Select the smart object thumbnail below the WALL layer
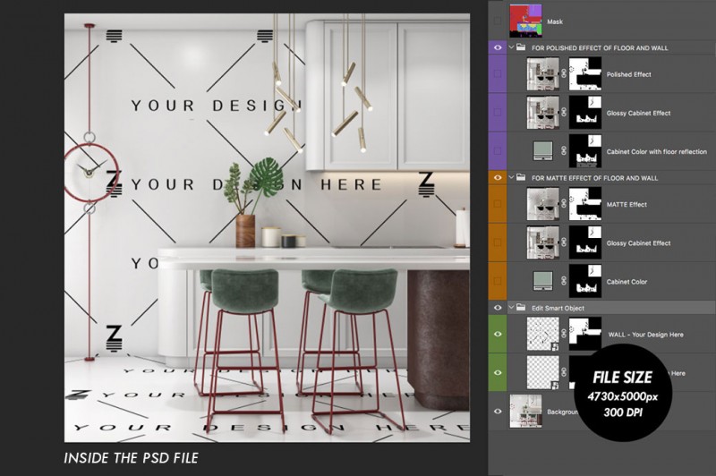 click(543, 373)
